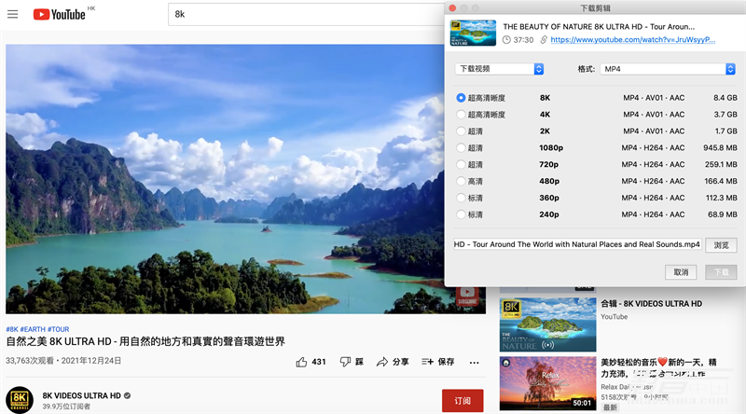
Task: Click the 最新 badge under Relax video
Action: pyautogui.click(x=610, y=407)
